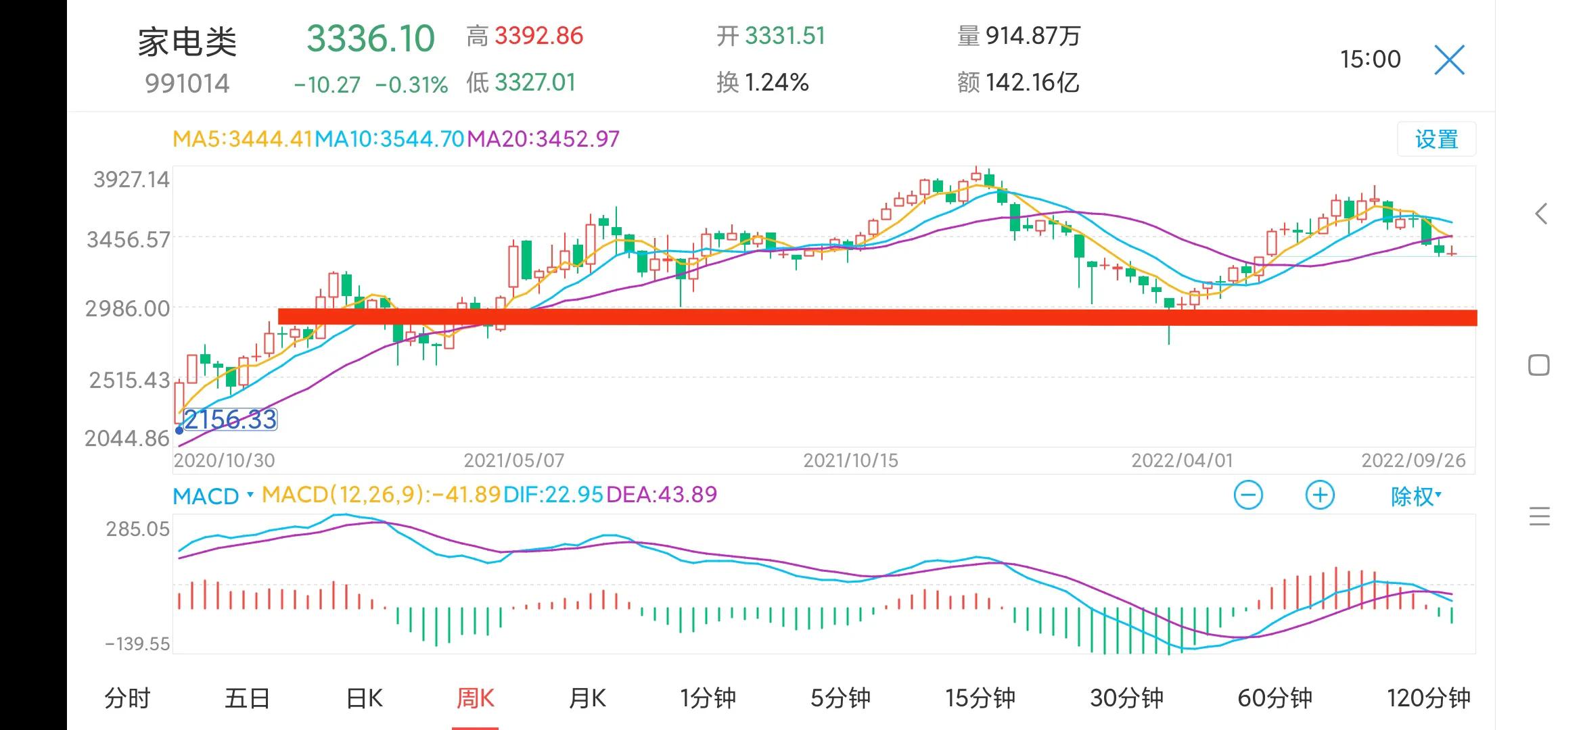Tap the MA5 moving average label
The height and width of the screenshot is (730, 1583).
(x=242, y=139)
